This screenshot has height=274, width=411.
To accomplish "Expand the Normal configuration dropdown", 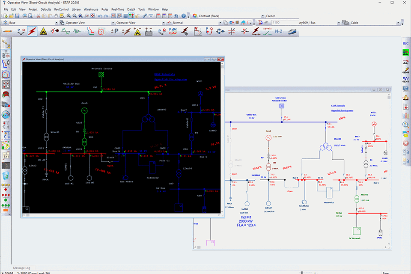I will point(220,23).
